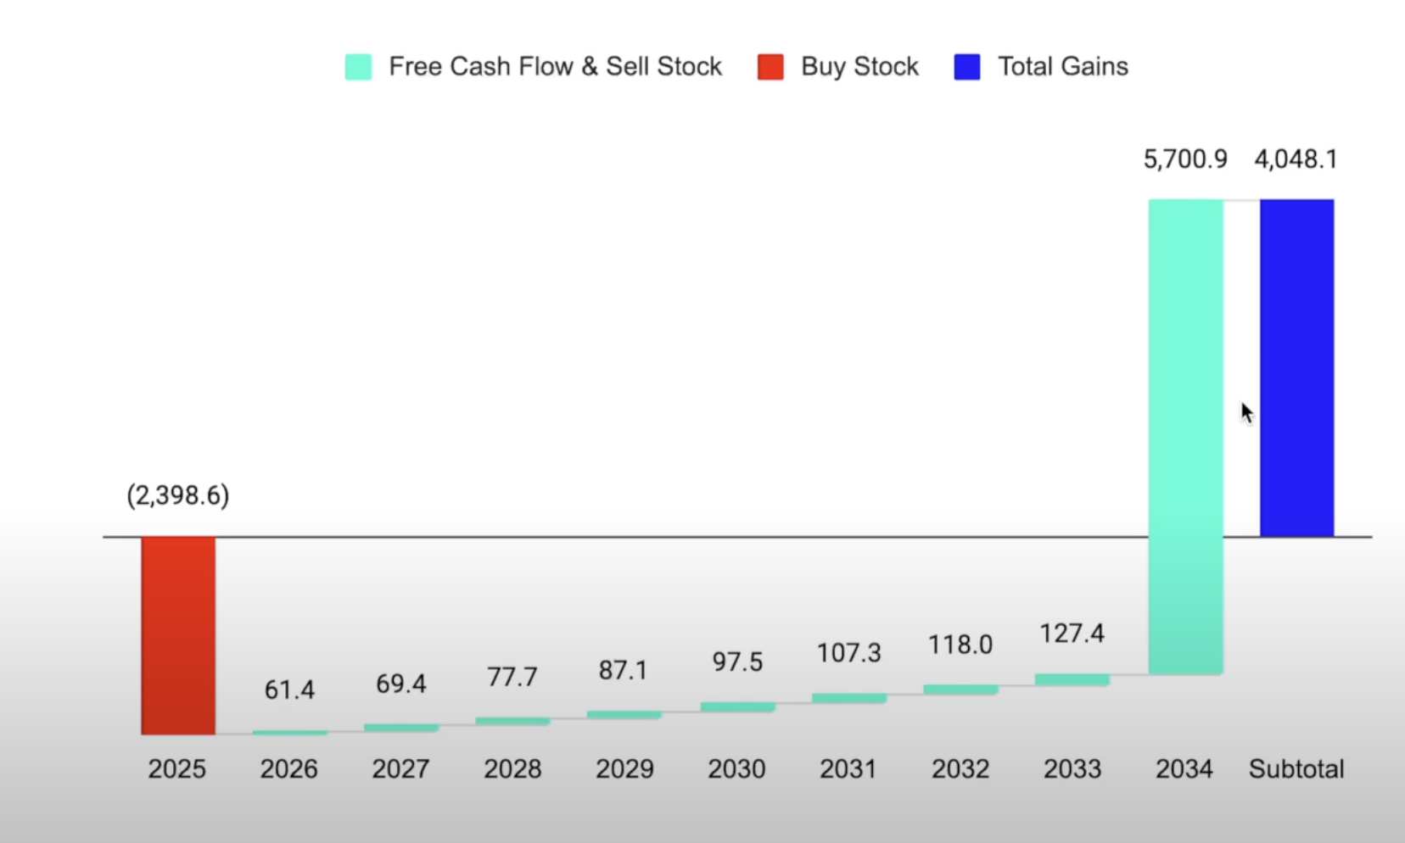Click the red Buy Stock legend swatch
Screen dimensions: 1405x843
point(770,67)
